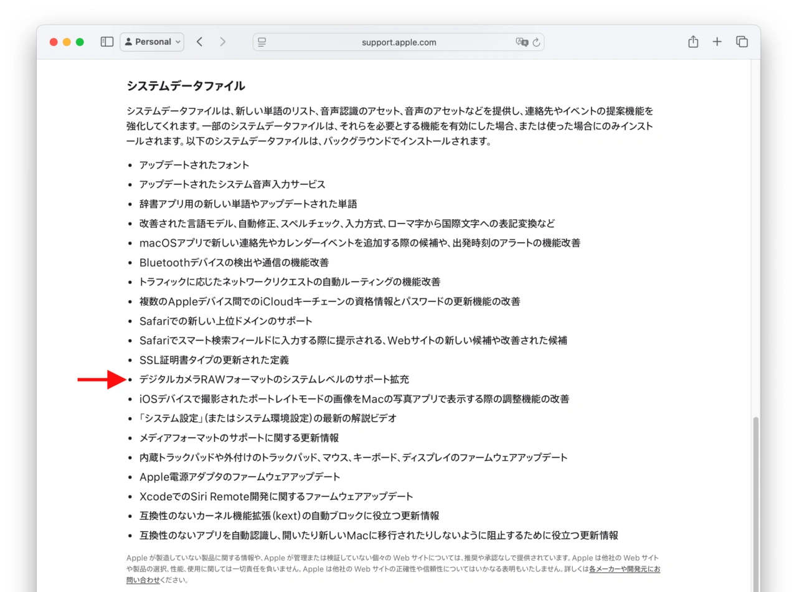Toggle the Safari sidebar
The image size is (797, 592).
pos(107,42)
